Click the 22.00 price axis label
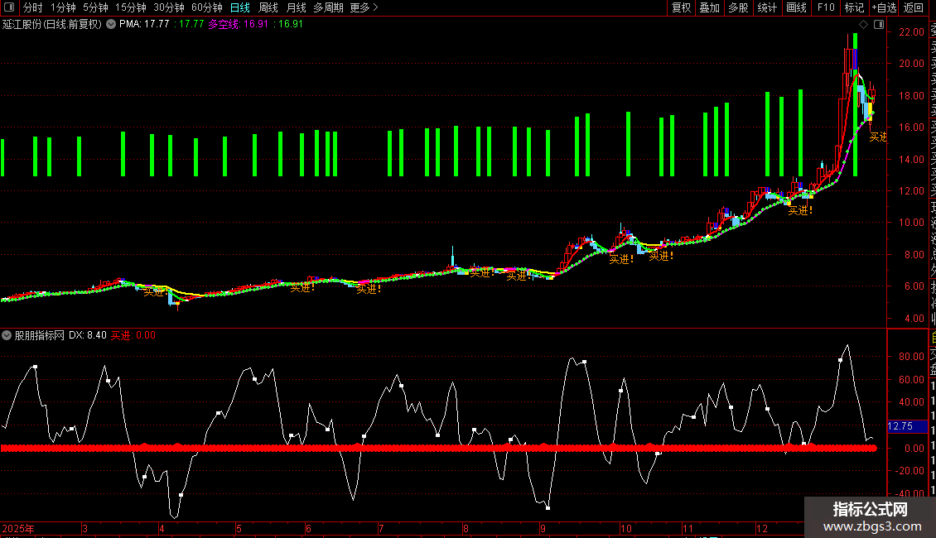Screen dimensions: 936x538 (x=911, y=32)
